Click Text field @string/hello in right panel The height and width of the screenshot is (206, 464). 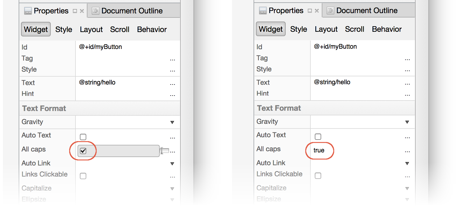coord(332,82)
